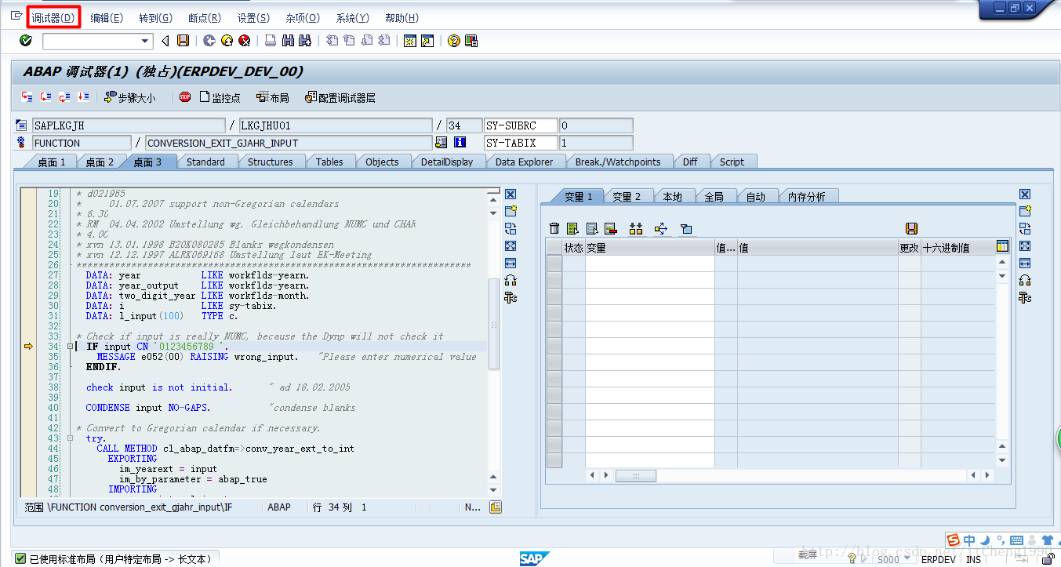Open the 断点(R) menu

205,17
